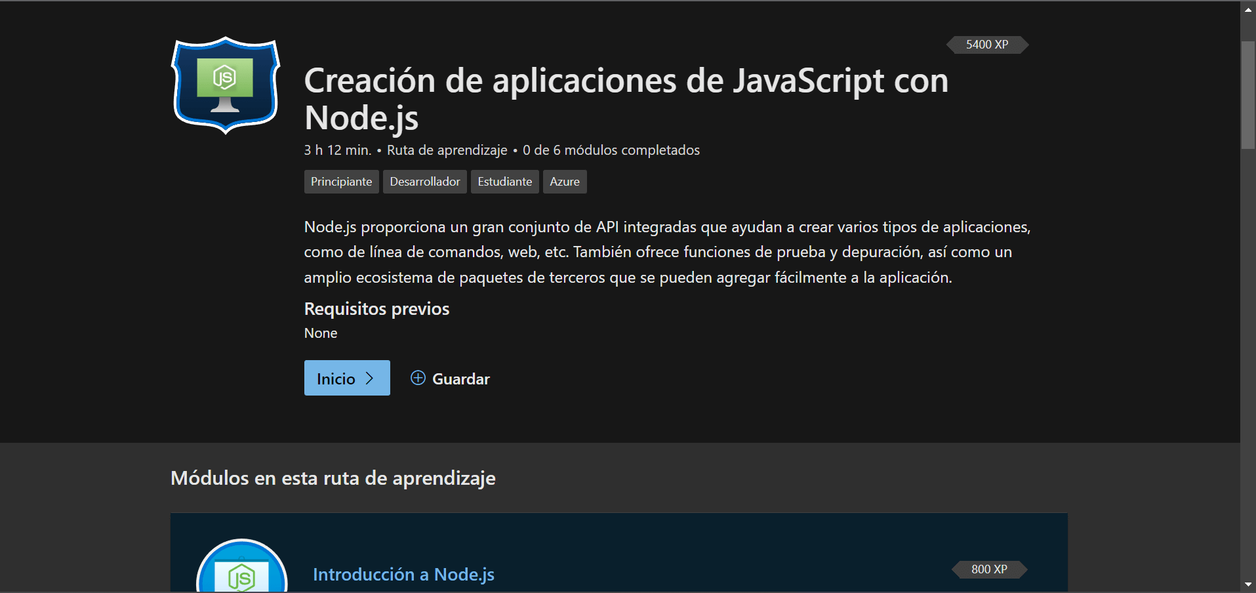This screenshot has height=593, width=1256.
Task: Click the Node.js learning path shield badge
Action: pyautogui.click(x=226, y=85)
